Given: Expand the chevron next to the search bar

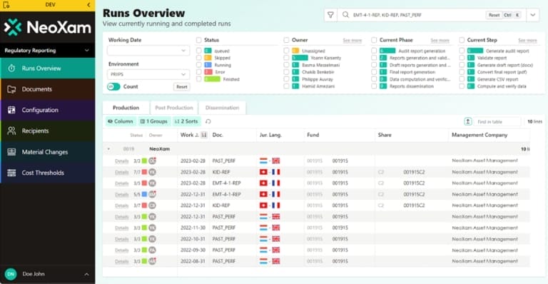Looking at the screenshot, I should [x=533, y=15].
